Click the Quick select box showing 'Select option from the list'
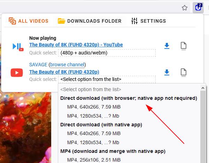The width and height of the screenshot is (209, 163). click(107, 79)
